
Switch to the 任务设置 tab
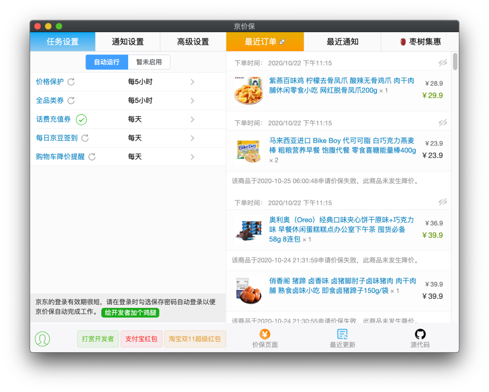click(62, 42)
